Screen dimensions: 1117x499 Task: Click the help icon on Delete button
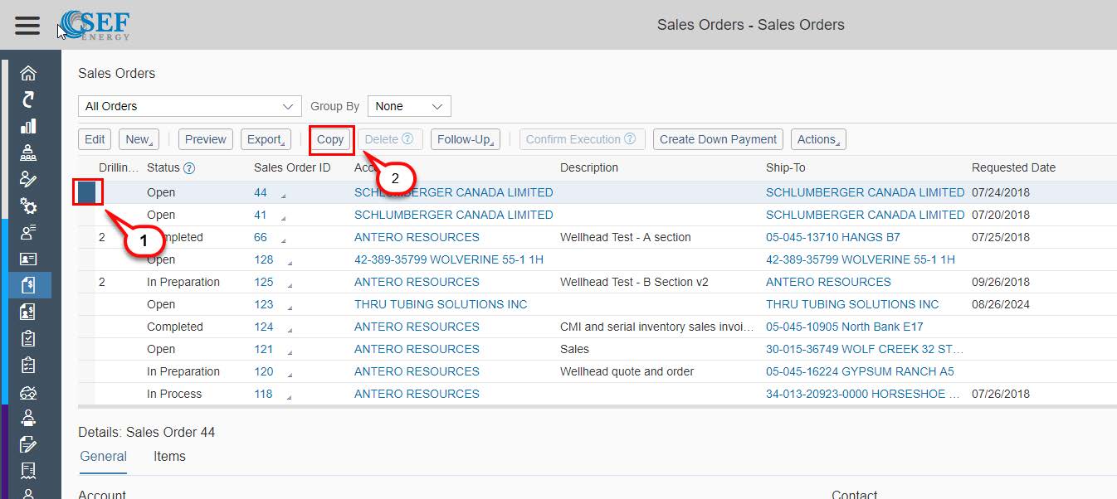407,139
